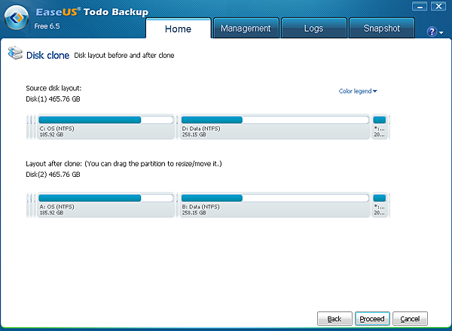Click the Back button
This screenshot has height=331, width=452.
[x=334, y=319]
